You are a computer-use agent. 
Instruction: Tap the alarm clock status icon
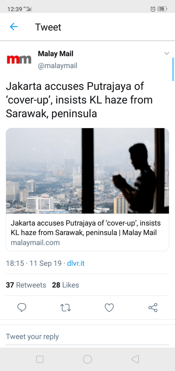153,9
